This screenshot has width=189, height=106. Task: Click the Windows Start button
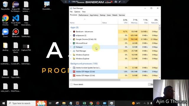(4, 103)
